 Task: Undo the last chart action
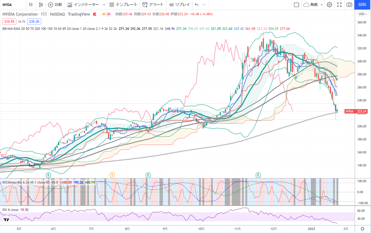tap(197, 5)
